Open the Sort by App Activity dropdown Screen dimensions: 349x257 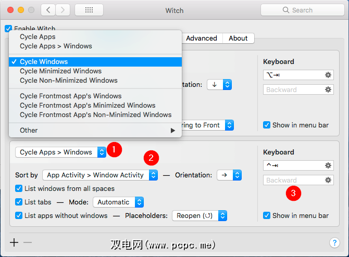point(100,175)
